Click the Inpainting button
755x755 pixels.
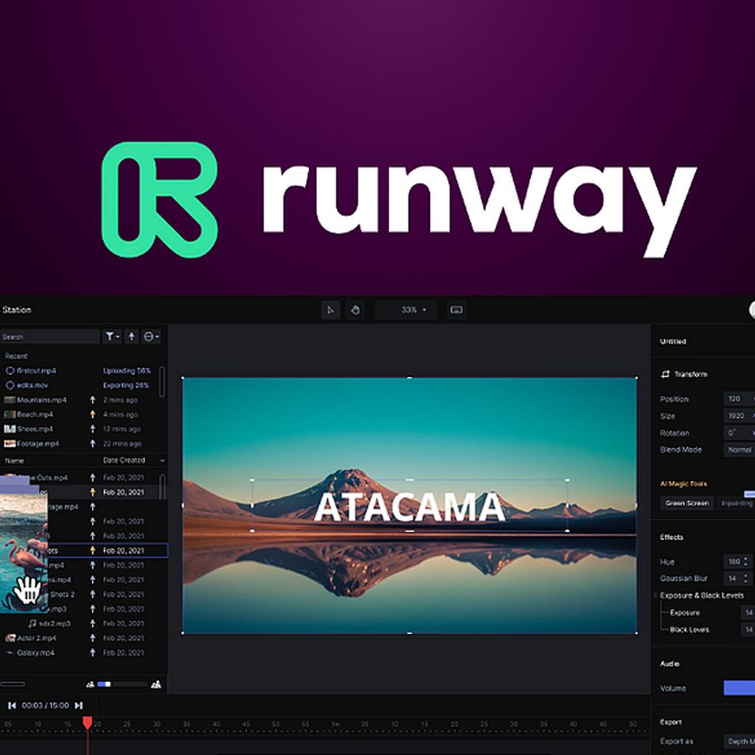tap(736, 503)
